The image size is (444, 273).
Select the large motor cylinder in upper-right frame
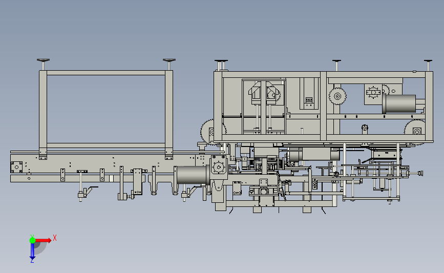coord(399,103)
